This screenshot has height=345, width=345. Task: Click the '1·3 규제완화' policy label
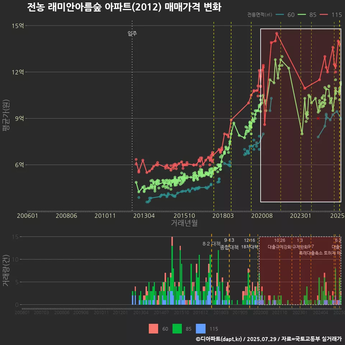pos(300,244)
